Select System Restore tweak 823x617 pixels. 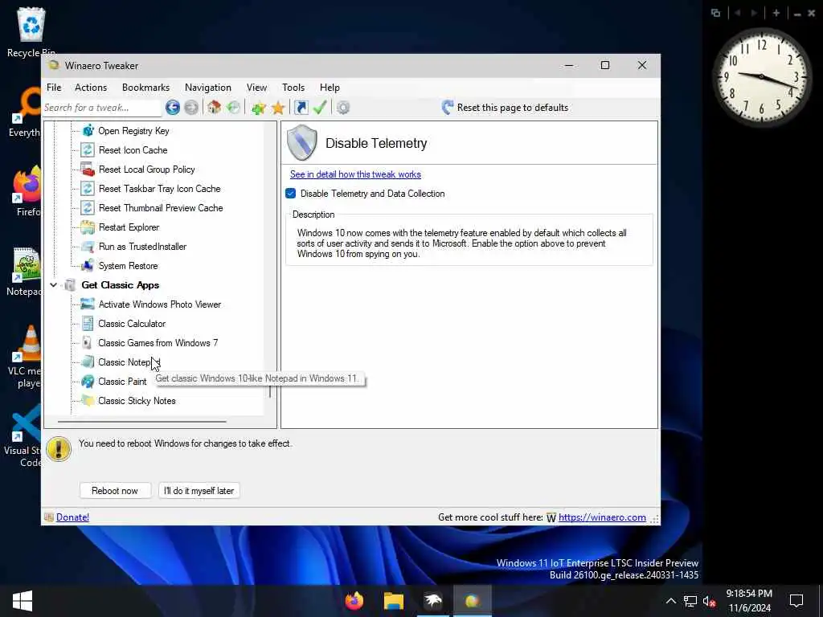click(x=128, y=266)
